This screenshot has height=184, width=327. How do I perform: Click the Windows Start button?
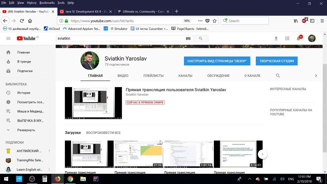(6, 179)
